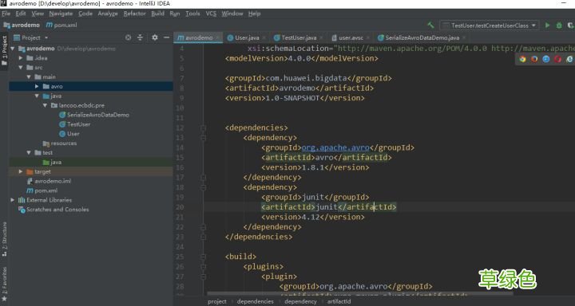Close the avrodemo editor tab
Image resolution: width=575 pixels, height=306 pixels.
pos(217,37)
